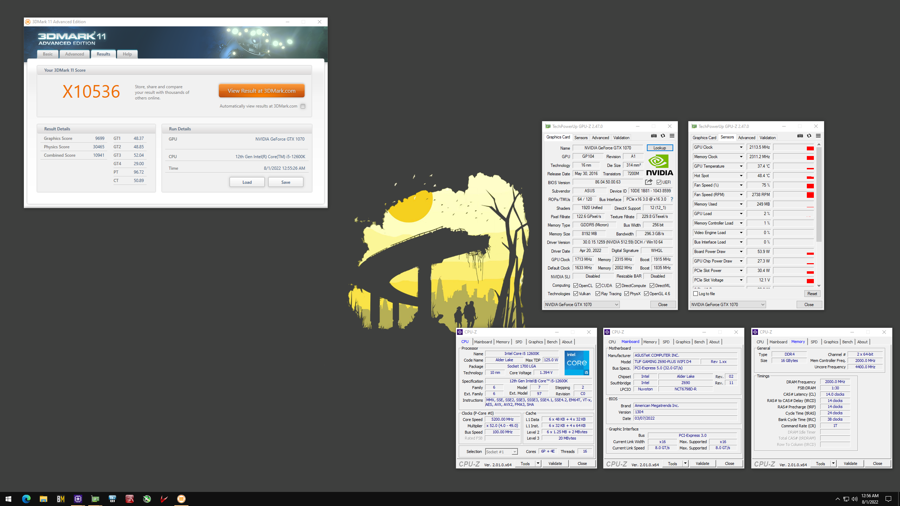Screen dimensions: 900x506
Task: Click the BIOS share/export icon in GPU-Z
Action: 649,182
